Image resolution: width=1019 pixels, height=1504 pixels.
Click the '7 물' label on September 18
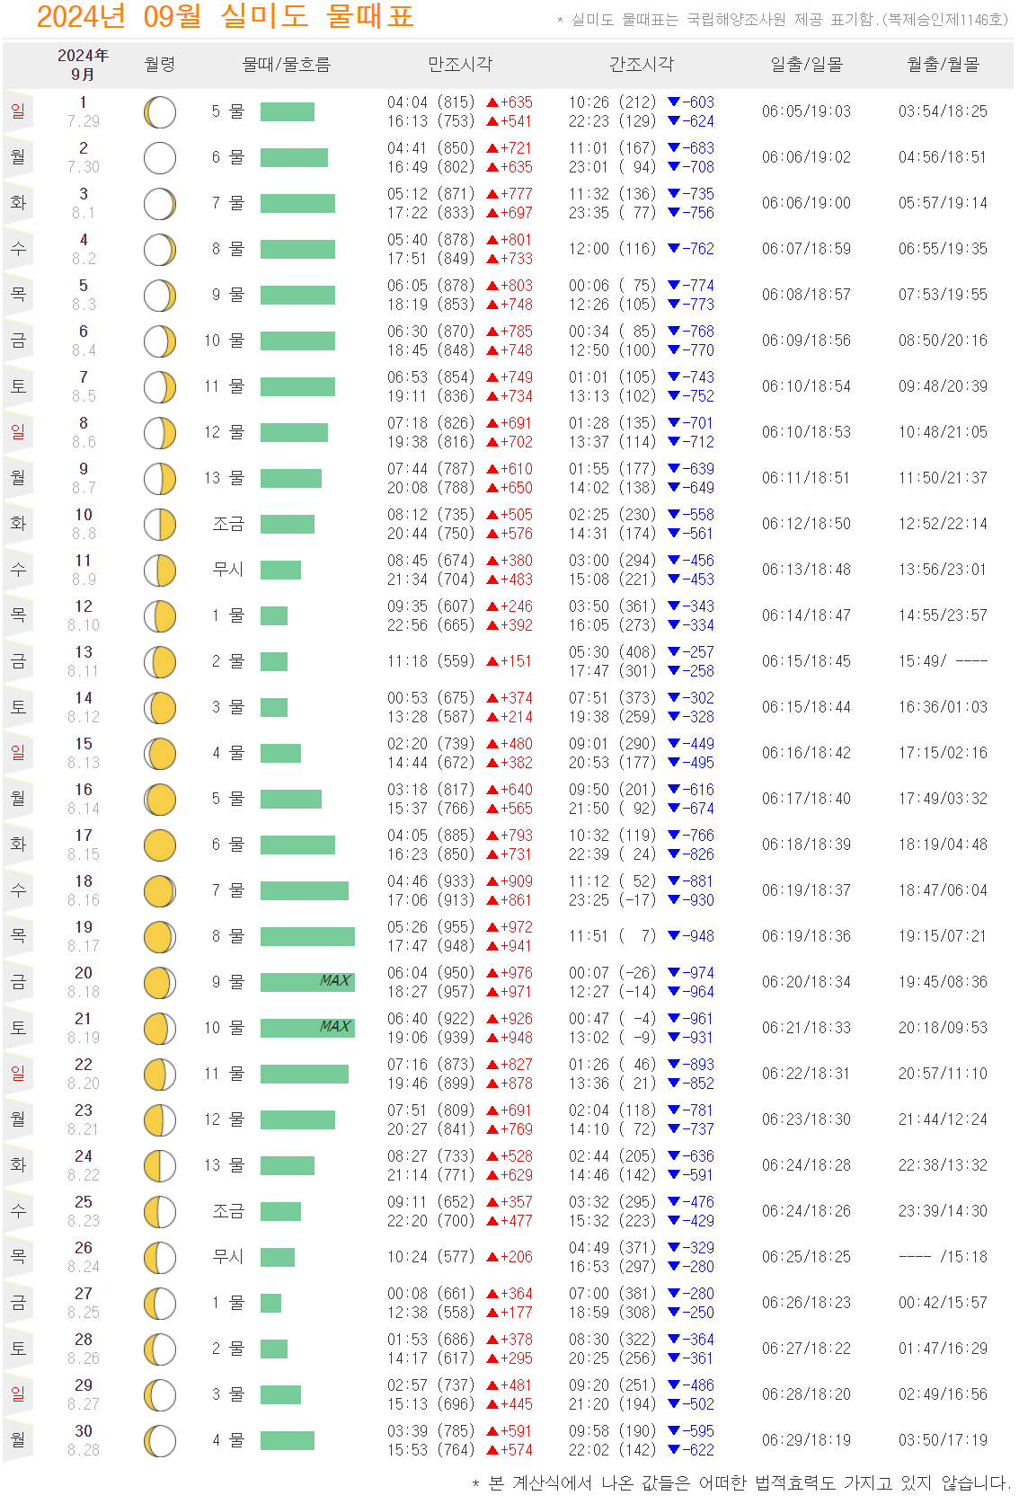[228, 890]
